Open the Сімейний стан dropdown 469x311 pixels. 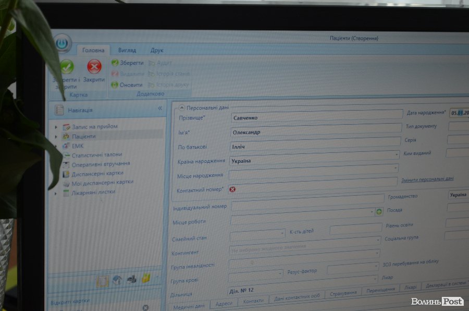click(x=282, y=235)
